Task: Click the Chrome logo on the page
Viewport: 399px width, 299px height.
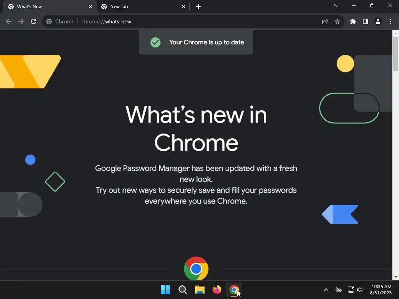Action: click(196, 269)
